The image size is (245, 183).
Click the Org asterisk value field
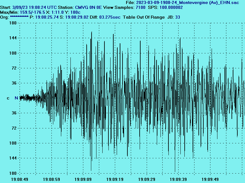coord(19,16)
